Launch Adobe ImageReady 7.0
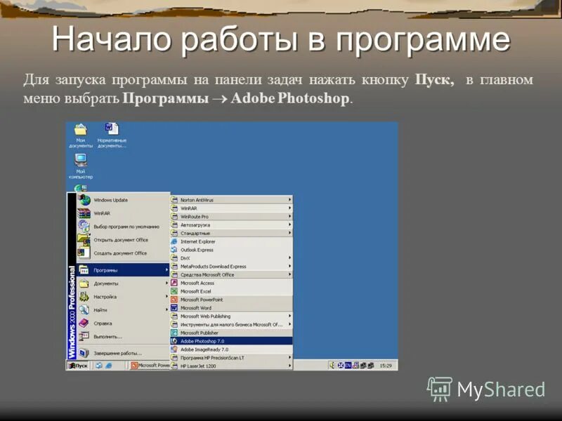 point(232,349)
